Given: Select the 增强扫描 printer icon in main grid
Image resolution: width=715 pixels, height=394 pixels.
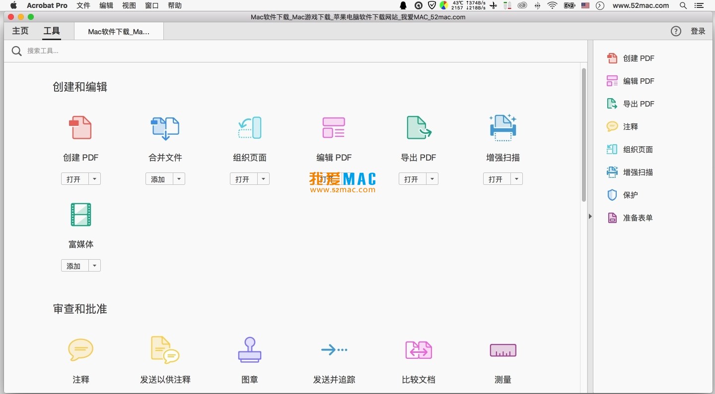Looking at the screenshot, I should click(x=503, y=127).
